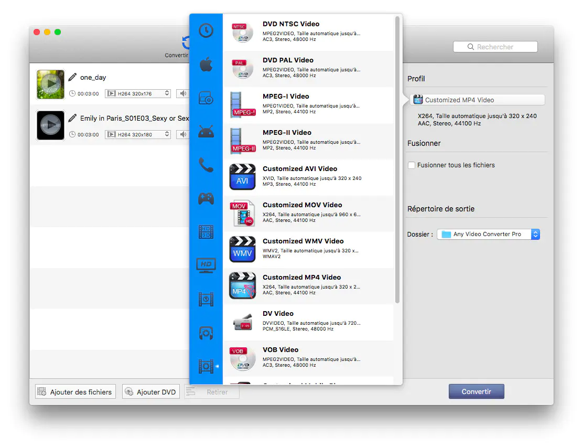
Task: Select the MPEG-I Video profile
Action: [308, 104]
